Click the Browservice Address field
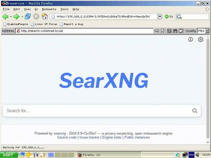The width and height of the screenshot is (211, 158). pyautogui.click(x=84, y=31)
